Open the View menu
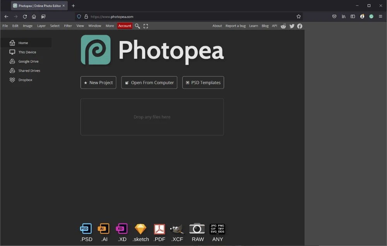The image size is (387, 246). click(x=80, y=26)
